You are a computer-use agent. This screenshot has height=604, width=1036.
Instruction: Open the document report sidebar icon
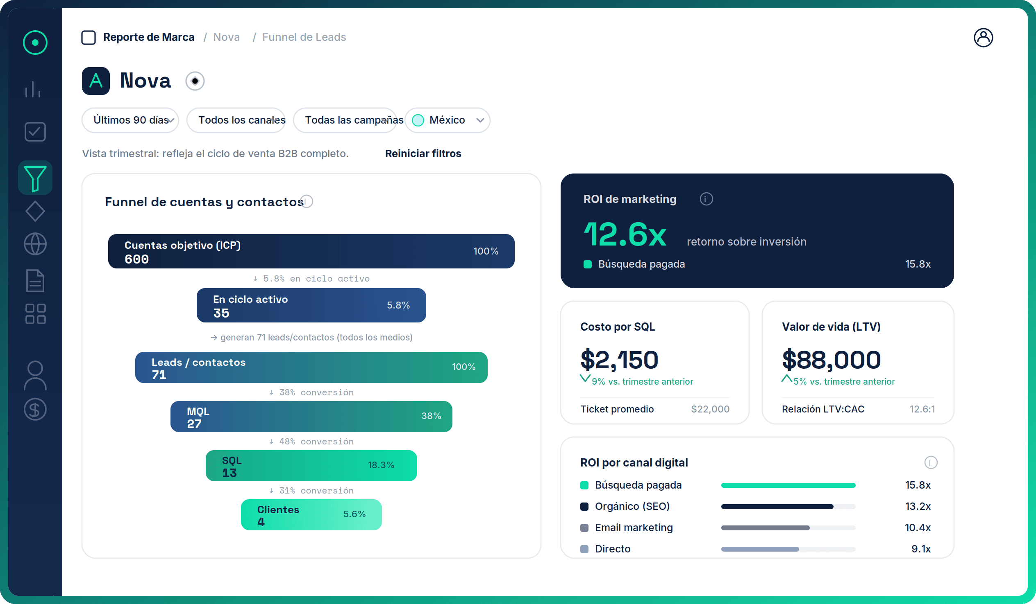(35, 281)
